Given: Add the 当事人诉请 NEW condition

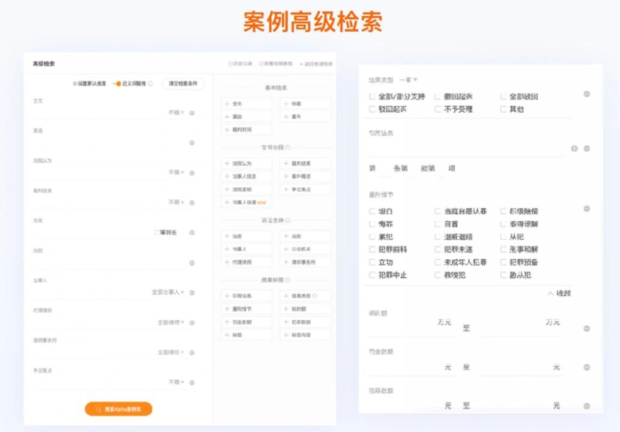Looking at the screenshot, I should (x=246, y=203).
